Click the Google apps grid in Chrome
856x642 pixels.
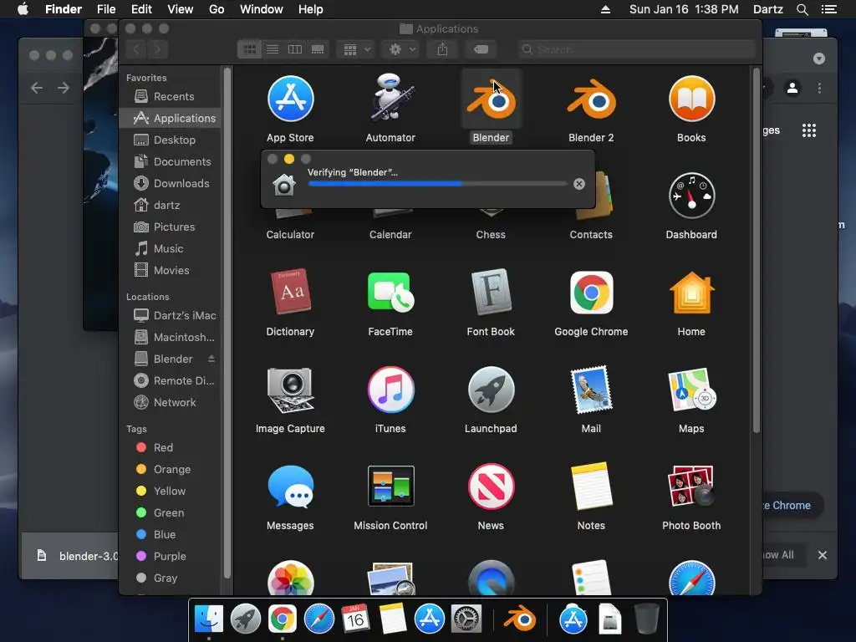tap(809, 130)
